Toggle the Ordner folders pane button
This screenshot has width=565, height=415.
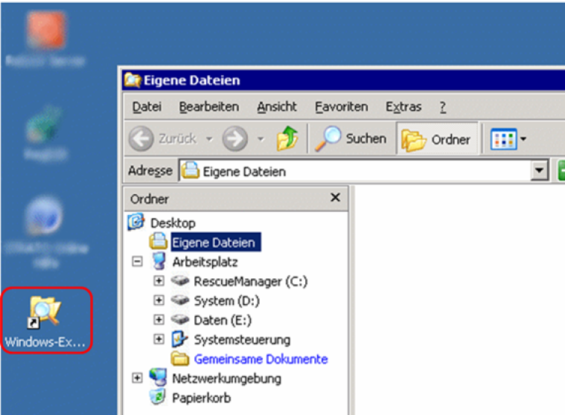coord(437,139)
